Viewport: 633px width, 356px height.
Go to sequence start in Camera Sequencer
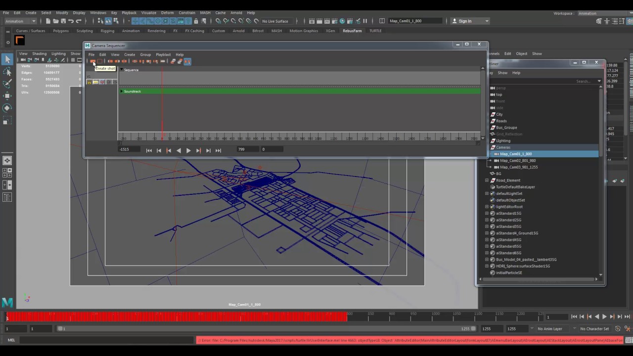(149, 150)
